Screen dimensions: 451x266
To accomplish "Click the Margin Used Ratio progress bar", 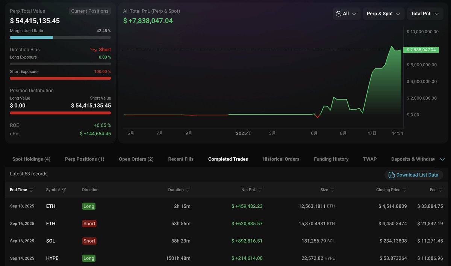I will 60,38.
